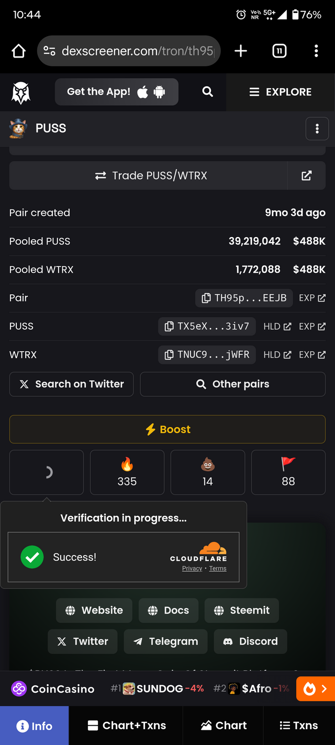The image size is (335, 745).
Task: Expand the EXPLORE hamburger menu
Action: point(280,92)
